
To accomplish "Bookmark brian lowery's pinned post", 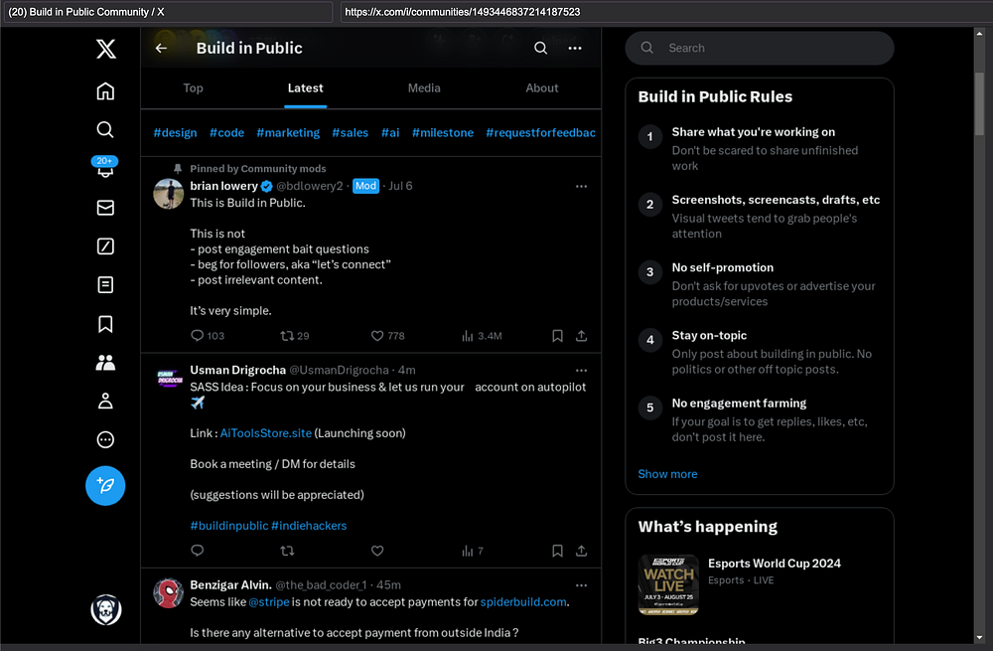I will point(557,336).
